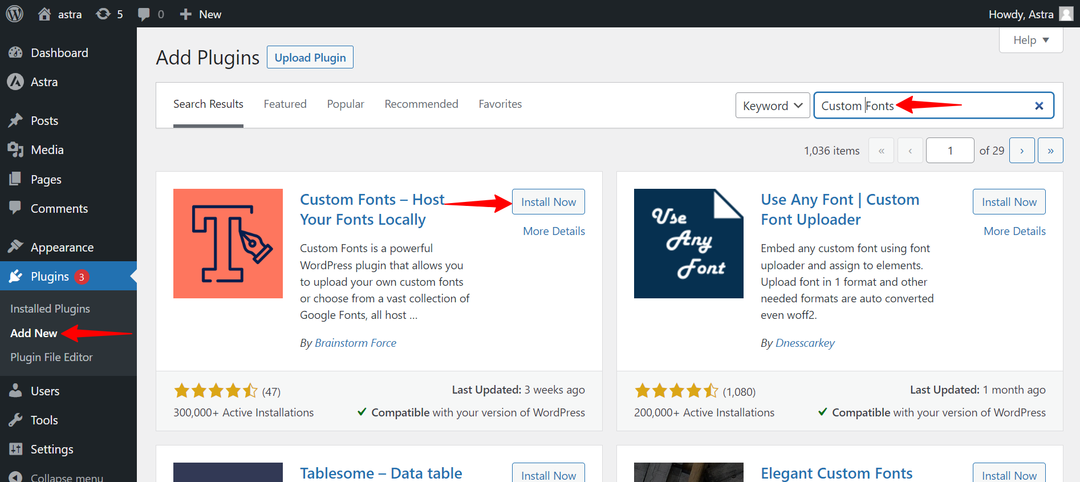Open the Howdy, Astra user avatar
Viewport: 1080px width, 482px height.
(x=1066, y=14)
